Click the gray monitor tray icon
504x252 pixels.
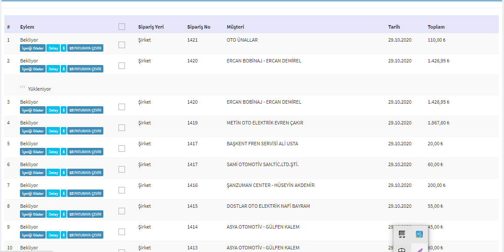[402, 234]
